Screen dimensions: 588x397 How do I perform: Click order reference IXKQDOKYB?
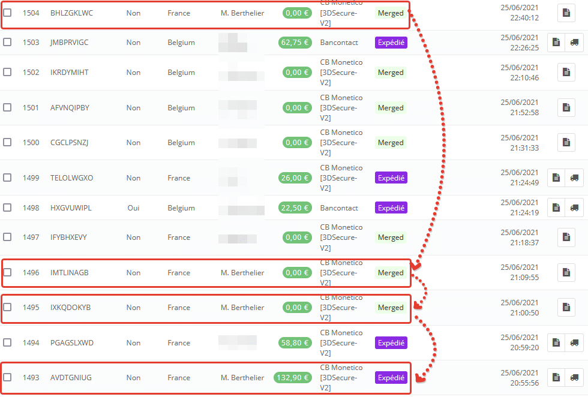coord(71,308)
